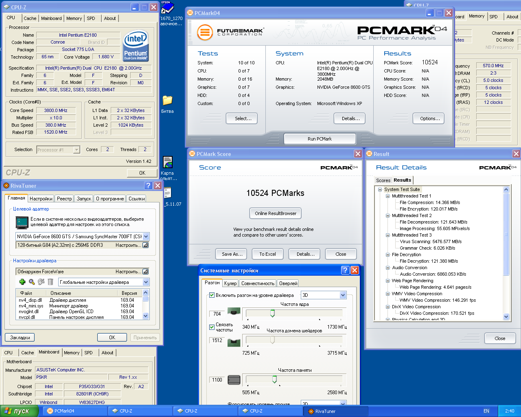This screenshot has height=417, width=521.
Task: Collapse the Multithreaded Test 2 node
Action: [387, 215]
